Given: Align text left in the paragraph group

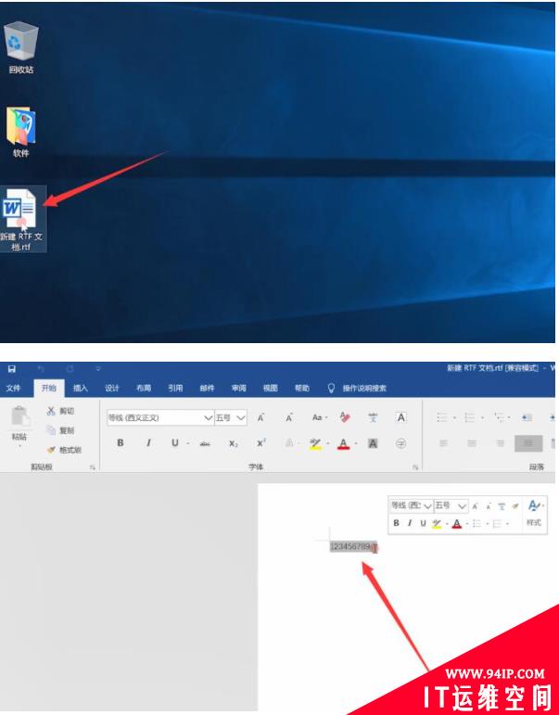Looking at the screenshot, I should coord(443,443).
